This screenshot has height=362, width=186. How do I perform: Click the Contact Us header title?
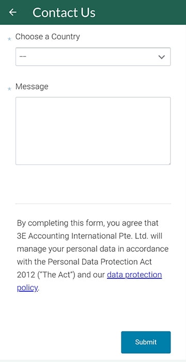tap(64, 12)
